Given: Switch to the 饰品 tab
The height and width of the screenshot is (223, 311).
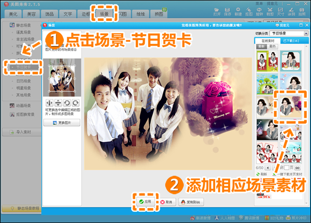Looking at the screenshot, I should pos(49,14).
